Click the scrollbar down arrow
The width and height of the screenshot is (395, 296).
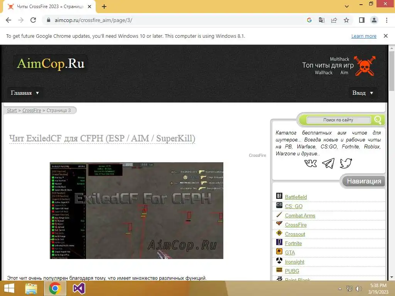392,277
